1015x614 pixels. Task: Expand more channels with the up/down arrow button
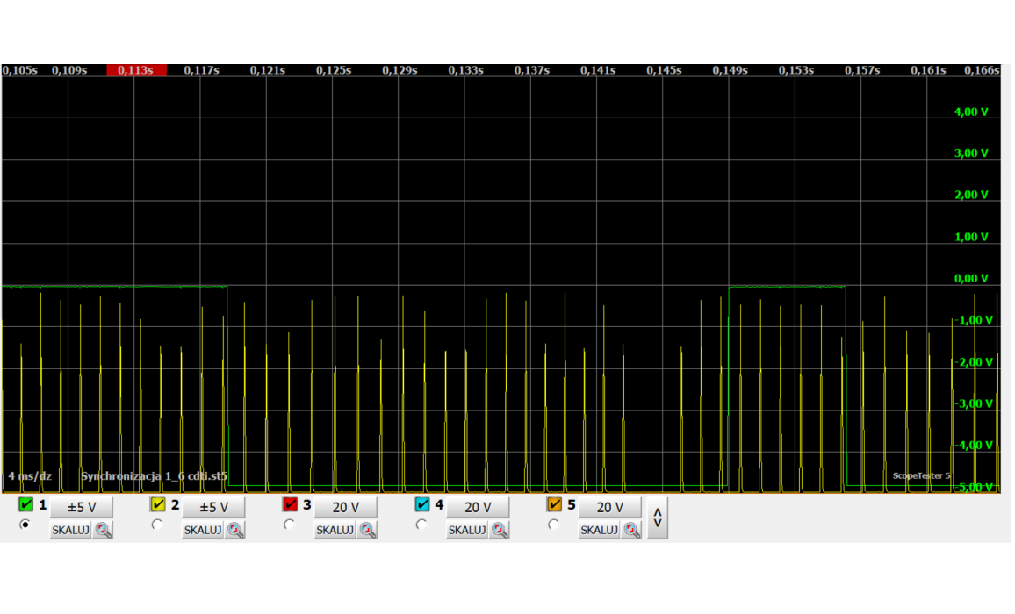658,518
